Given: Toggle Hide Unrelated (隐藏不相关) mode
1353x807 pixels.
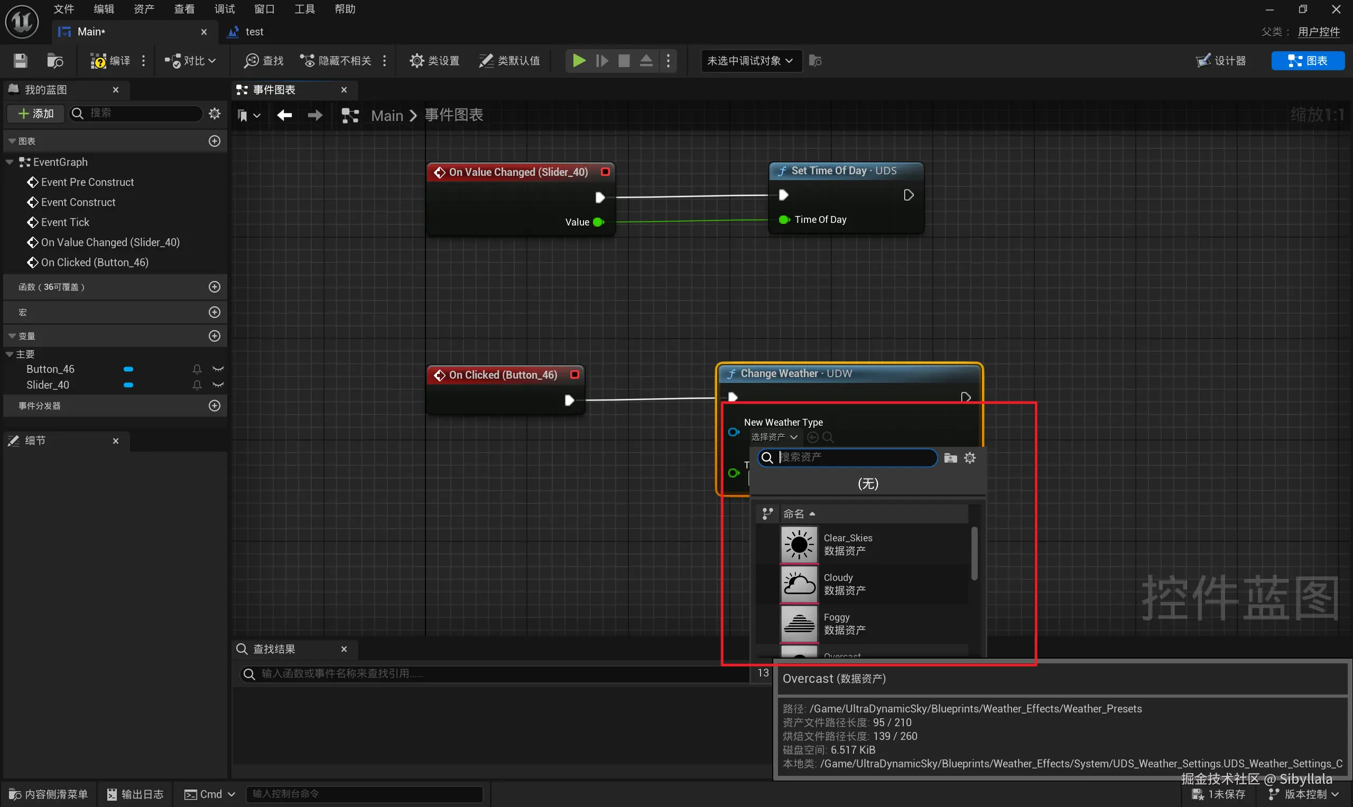Looking at the screenshot, I should click(x=336, y=61).
